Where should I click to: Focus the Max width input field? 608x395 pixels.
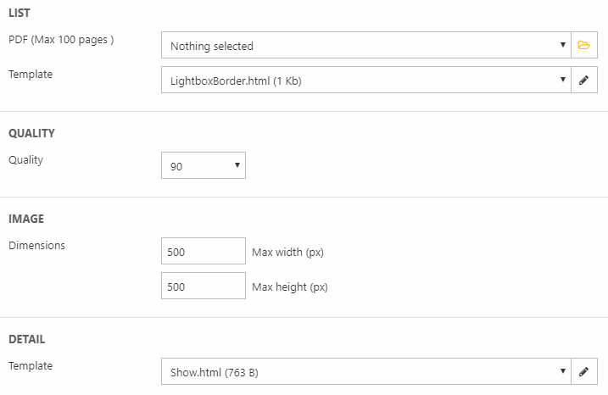[x=204, y=252]
